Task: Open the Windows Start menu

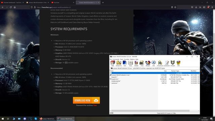Action: coord(3,119)
